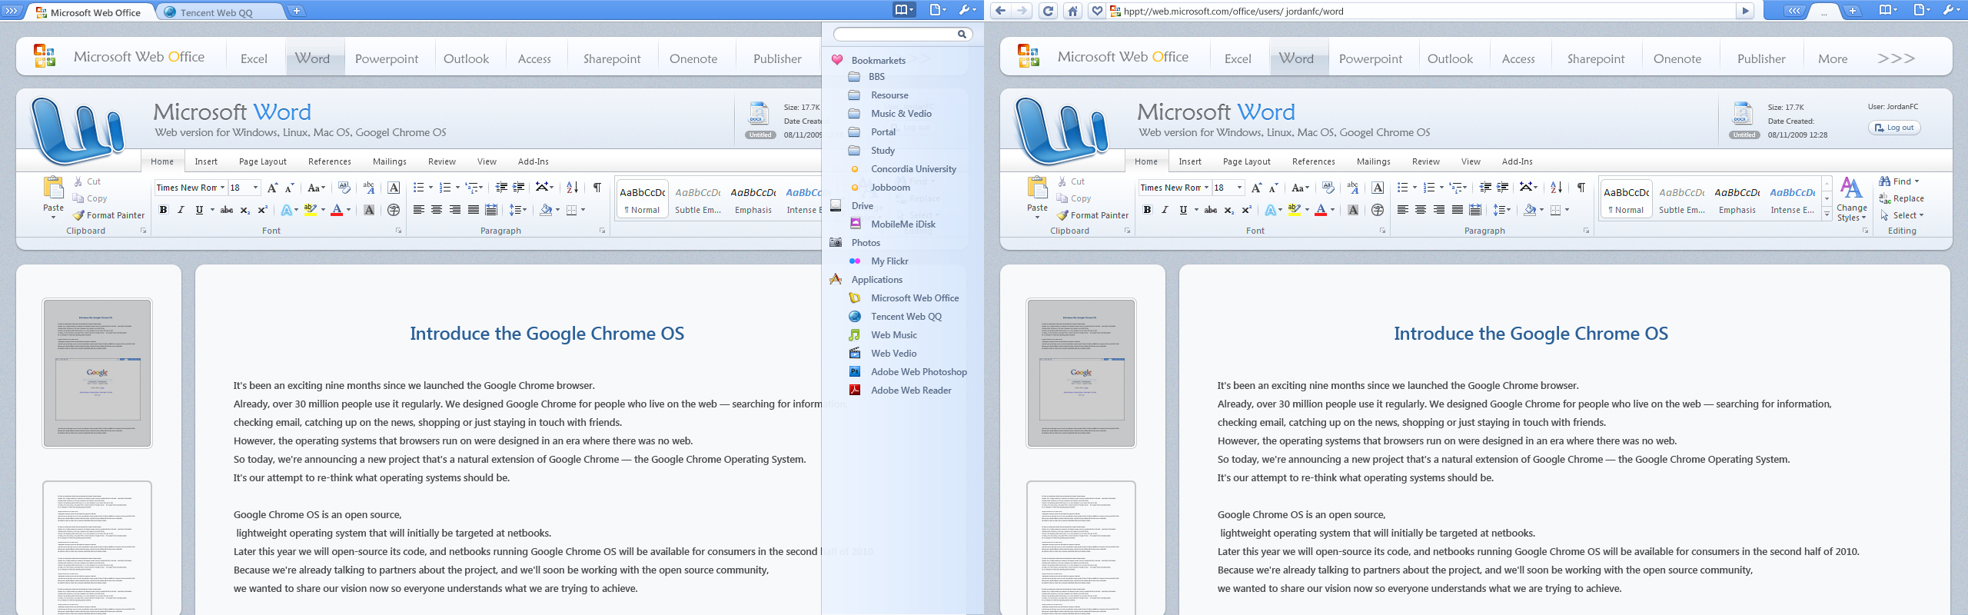Click Phonetic Guide icon in left-hand window
Screen dimensions: 1968x615
[x=369, y=188]
